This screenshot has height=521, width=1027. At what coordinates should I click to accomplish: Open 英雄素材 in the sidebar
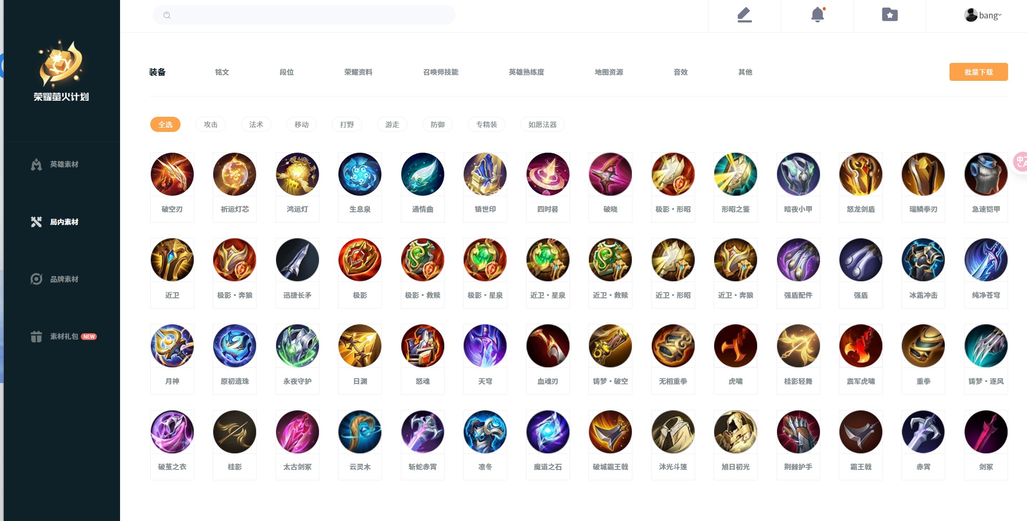tap(55, 164)
